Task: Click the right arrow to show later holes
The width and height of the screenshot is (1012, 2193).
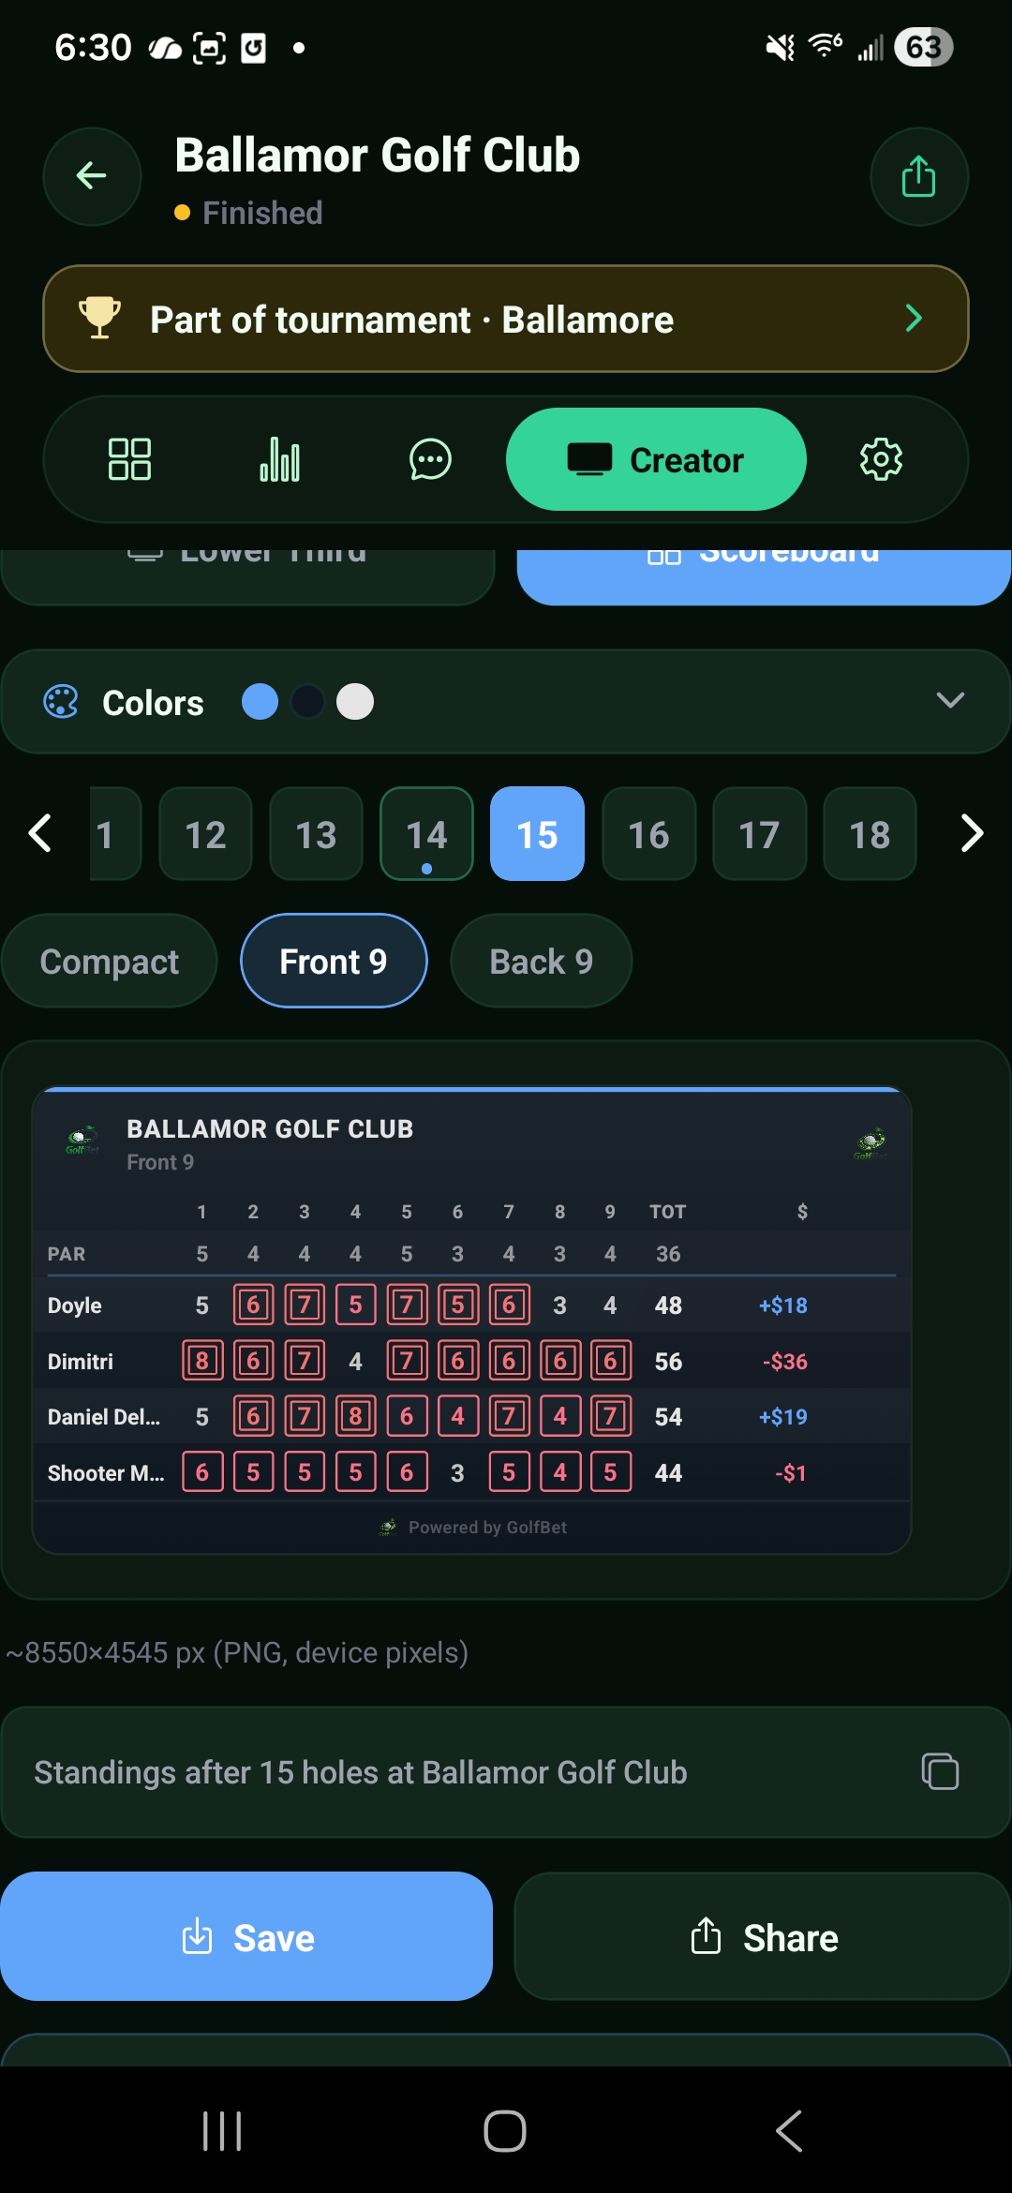Action: click(x=972, y=833)
